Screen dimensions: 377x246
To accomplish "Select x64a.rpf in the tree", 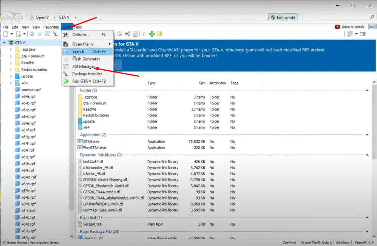I will coord(28,96).
